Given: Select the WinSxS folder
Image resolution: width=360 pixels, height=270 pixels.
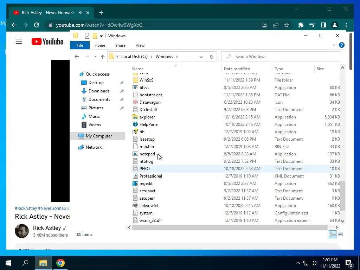Looking at the screenshot, I should click(x=146, y=80).
